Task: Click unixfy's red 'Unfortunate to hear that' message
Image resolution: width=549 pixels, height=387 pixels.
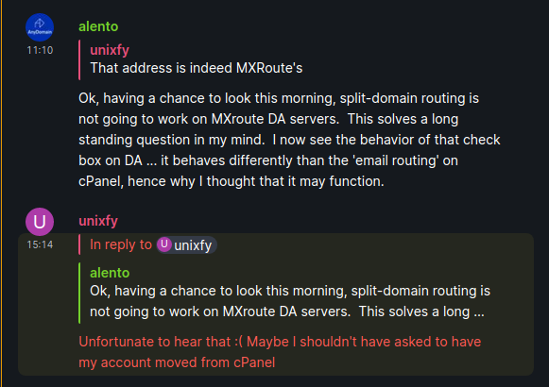Action: click(280, 352)
